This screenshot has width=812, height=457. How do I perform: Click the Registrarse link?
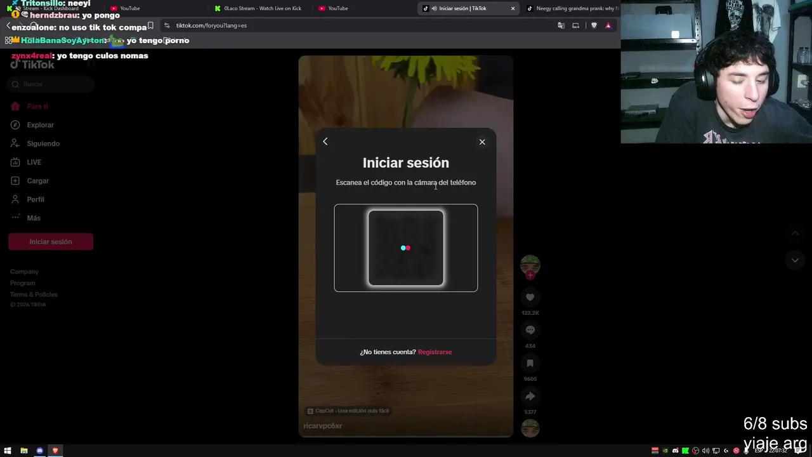pyautogui.click(x=435, y=352)
